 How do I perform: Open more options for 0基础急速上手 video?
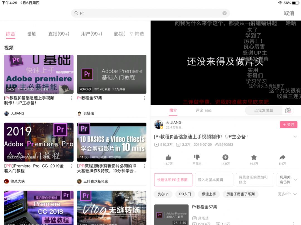click(72, 98)
